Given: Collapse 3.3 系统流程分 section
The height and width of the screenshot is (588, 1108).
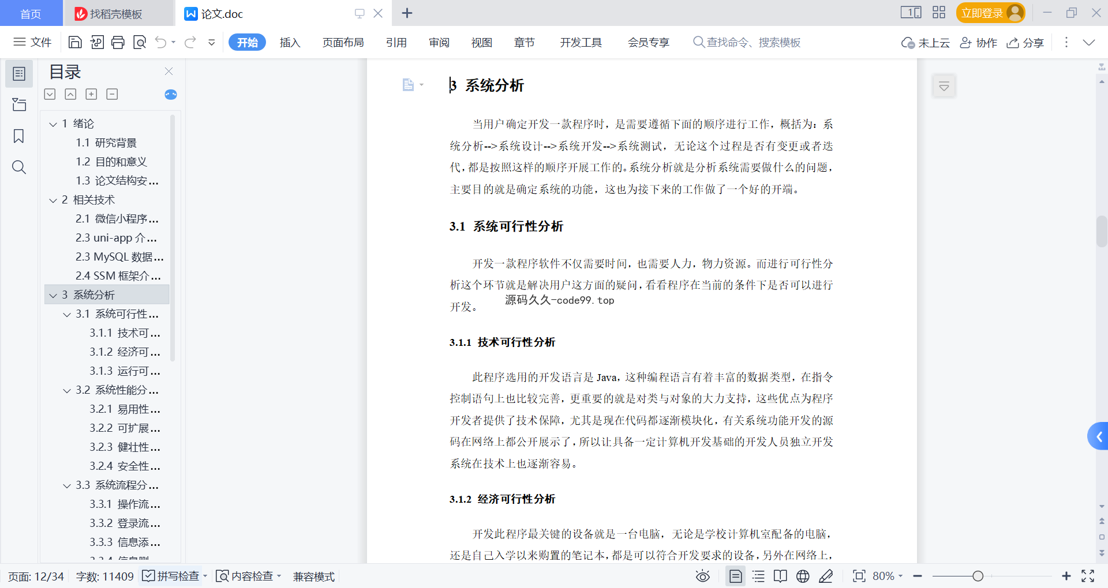Looking at the screenshot, I should pos(67,485).
